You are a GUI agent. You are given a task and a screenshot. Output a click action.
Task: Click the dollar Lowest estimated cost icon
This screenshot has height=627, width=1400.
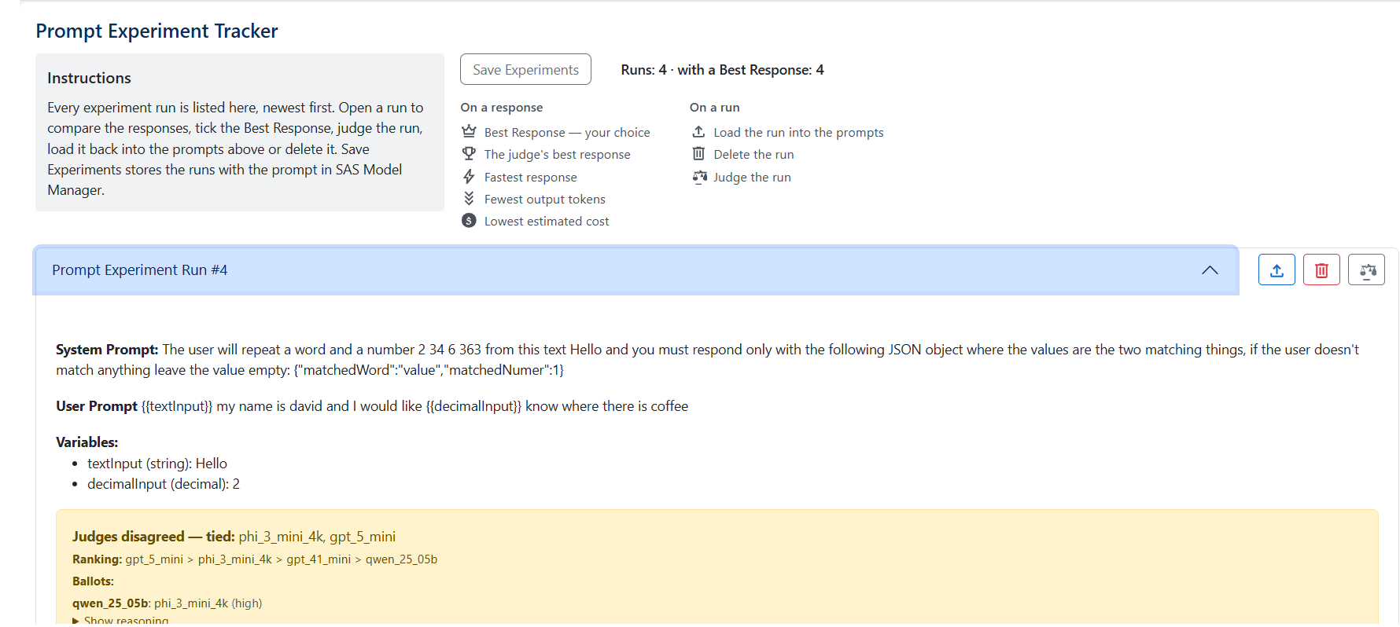469,221
